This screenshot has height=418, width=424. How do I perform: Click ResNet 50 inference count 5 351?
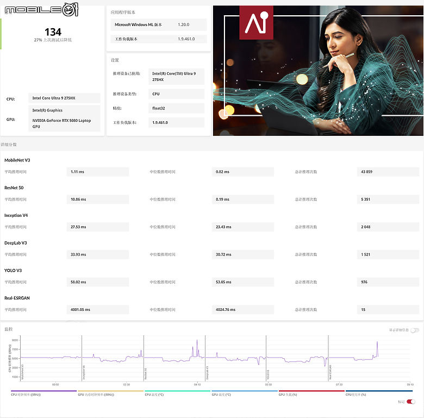tap(388, 199)
